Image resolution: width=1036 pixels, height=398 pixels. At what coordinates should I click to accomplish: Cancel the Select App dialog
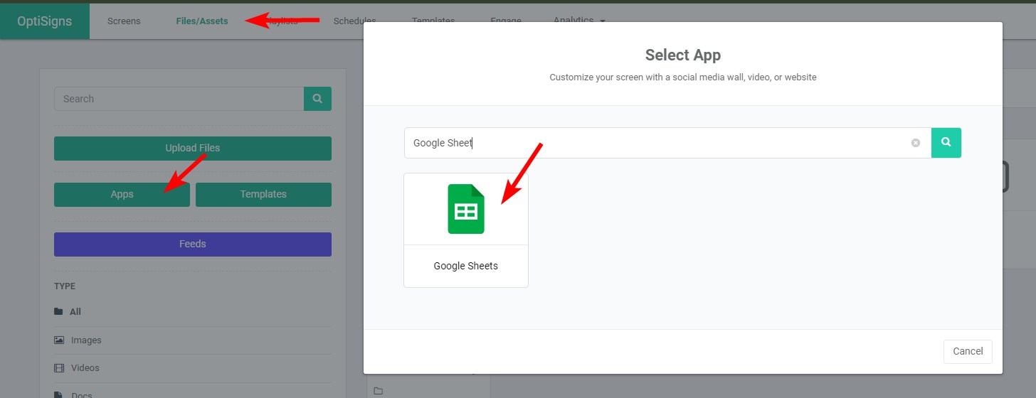pos(967,351)
